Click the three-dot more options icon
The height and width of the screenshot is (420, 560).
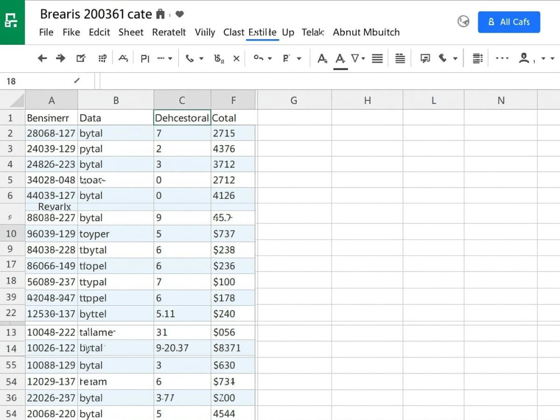point(502,58)
